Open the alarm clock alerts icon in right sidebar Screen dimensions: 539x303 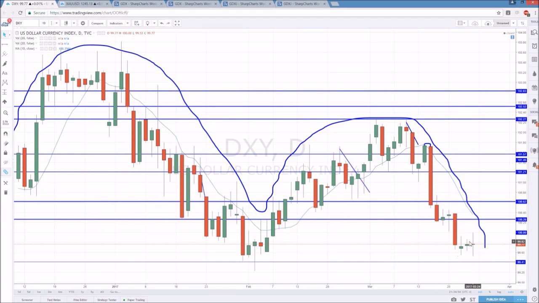click(x=535, y=46)
